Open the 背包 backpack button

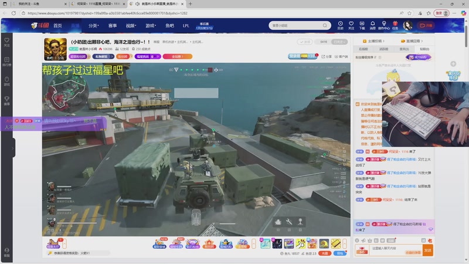click(340, 253)
